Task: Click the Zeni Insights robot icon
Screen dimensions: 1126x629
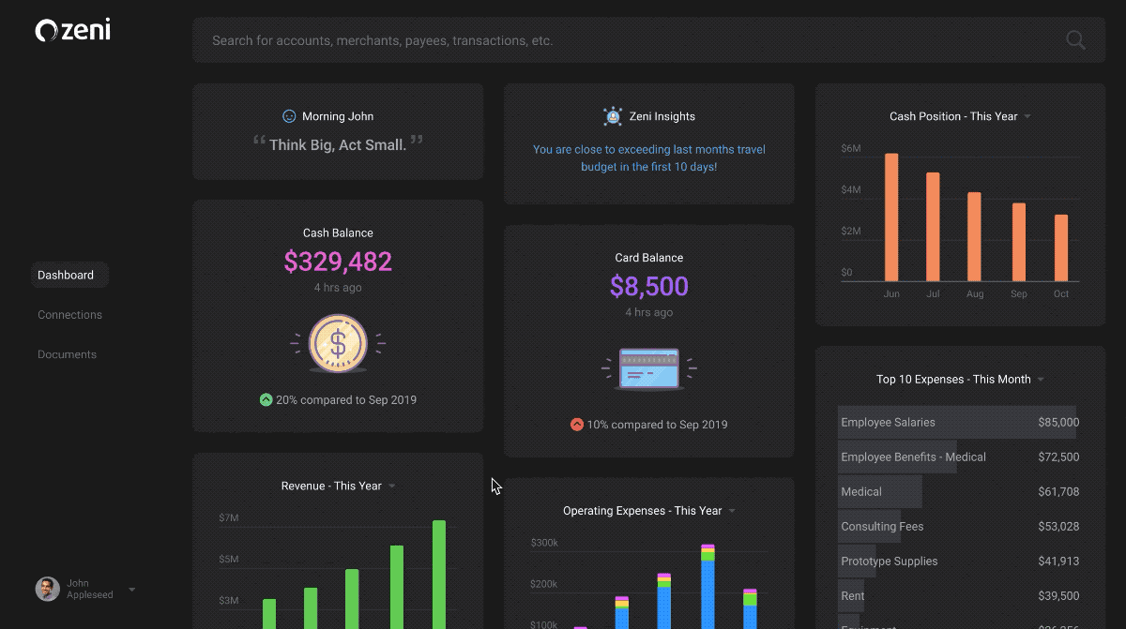Action: 613,116
